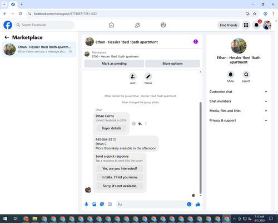Send a thumbs up like
The height and width of the screenshot is (223, 278).
click(x=198, y=205)
